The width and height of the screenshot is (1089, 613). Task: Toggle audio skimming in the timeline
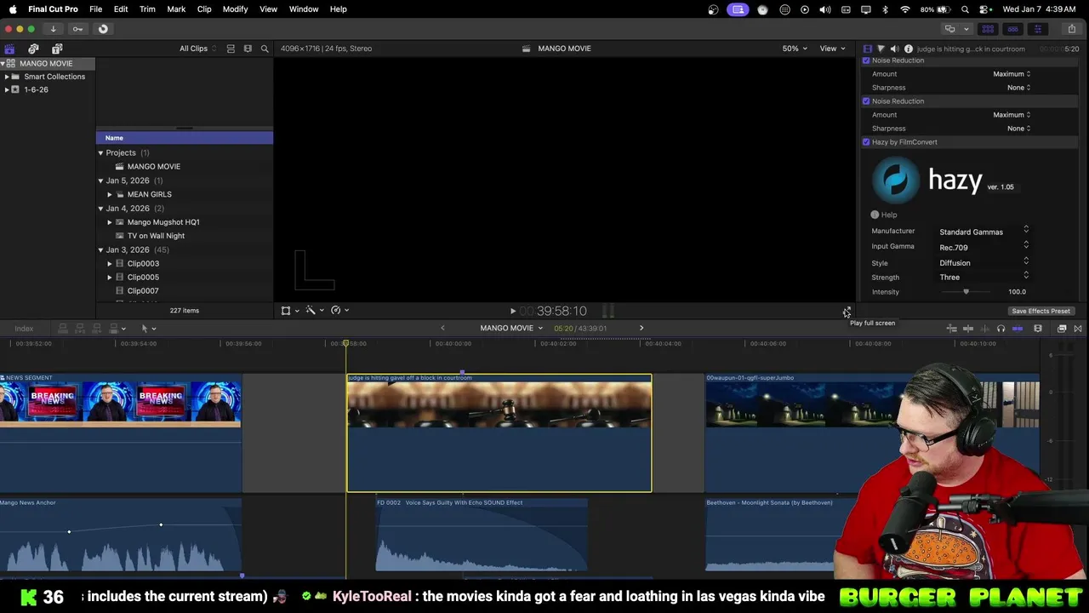984,329
